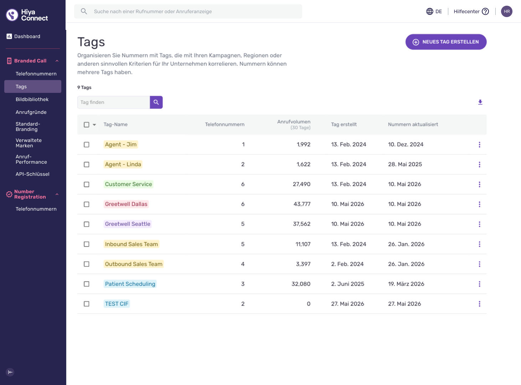Go to Bildbibliothek in the sidebar

pos(33,99)
